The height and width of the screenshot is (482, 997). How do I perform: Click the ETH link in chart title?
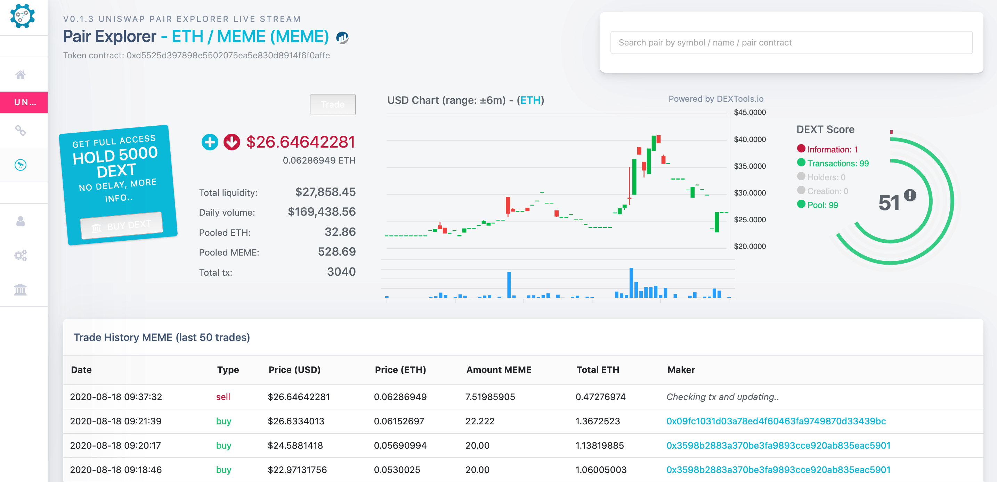pos(530,100)
